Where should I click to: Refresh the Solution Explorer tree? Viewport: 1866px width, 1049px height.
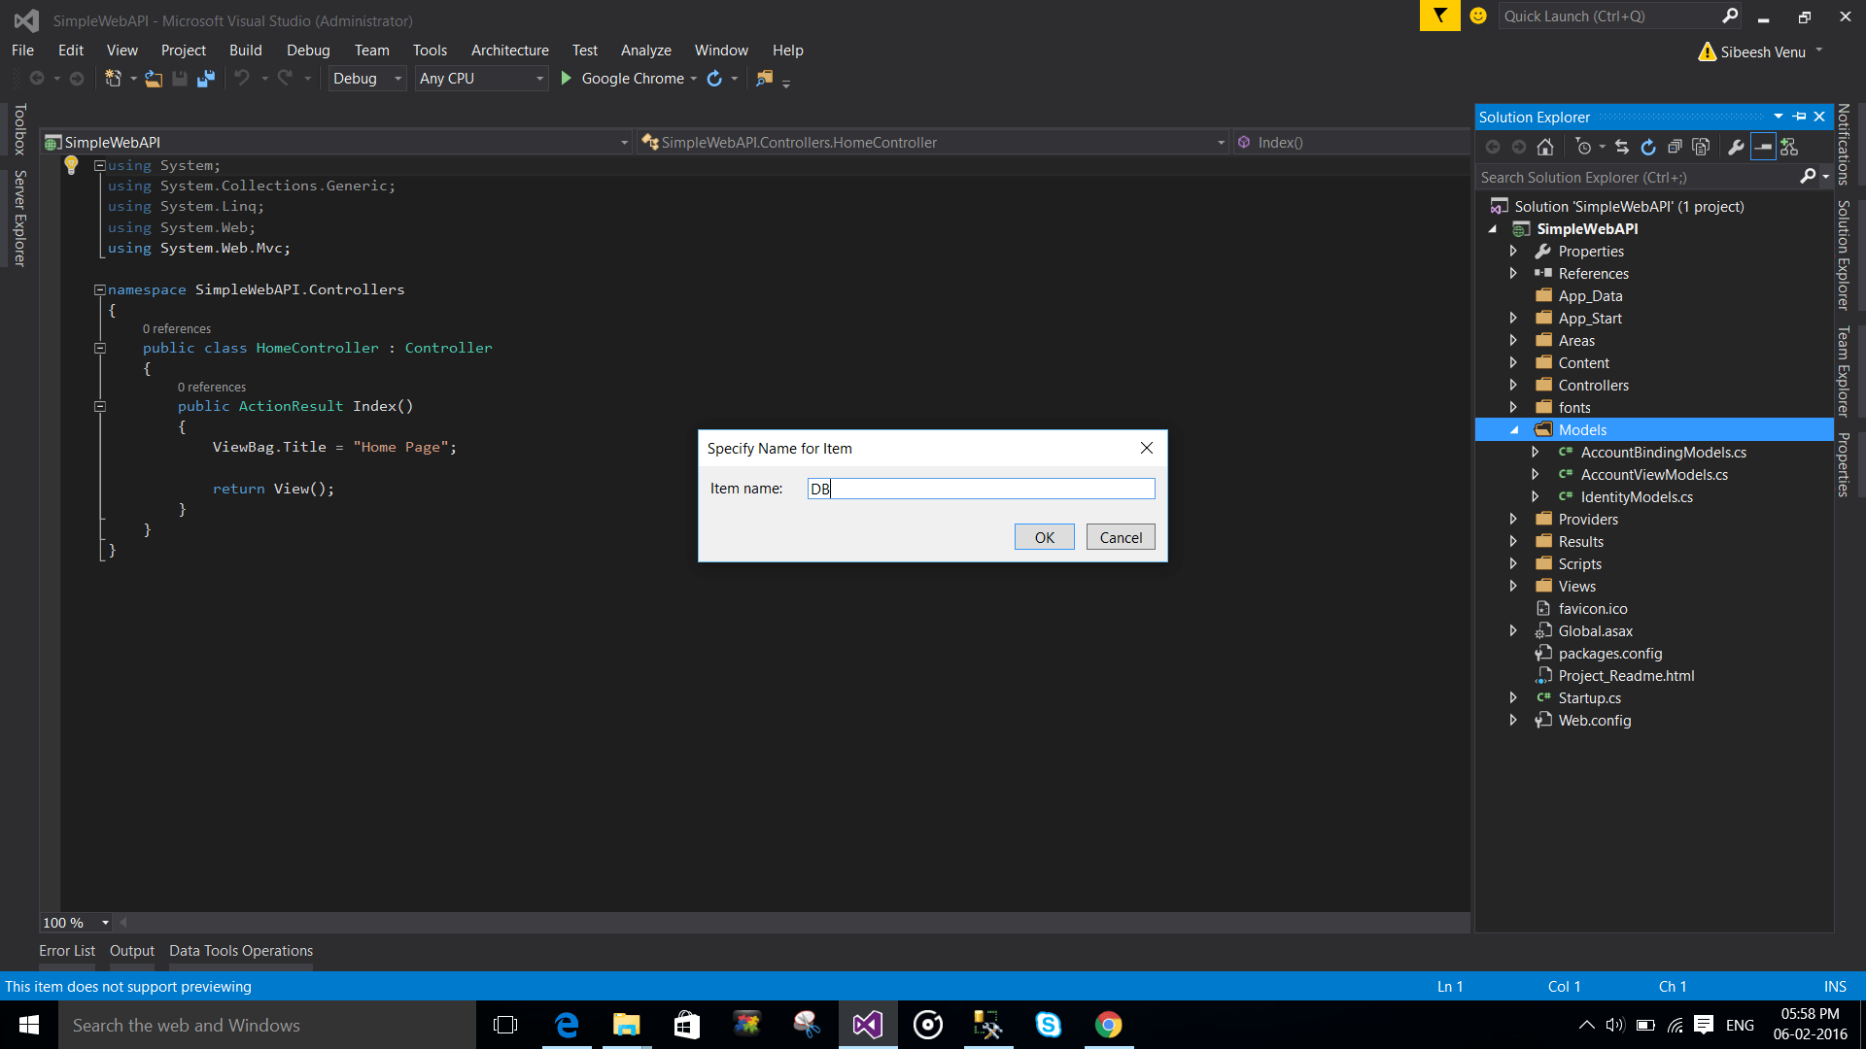(1648, 147)
